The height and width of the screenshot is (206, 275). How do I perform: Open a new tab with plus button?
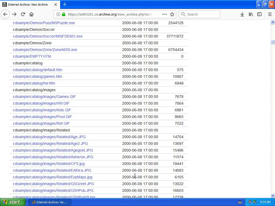(65, 4)
